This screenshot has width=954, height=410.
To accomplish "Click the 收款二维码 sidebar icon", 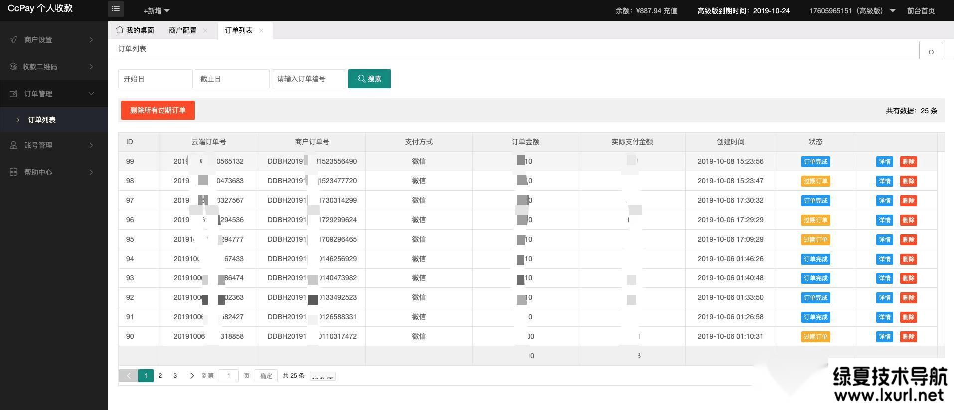I will (14, 66).
